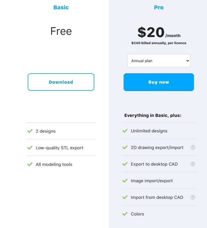Click checkmark beside 2D drawing export/import

pyautogui.click(x=125, y=147)
